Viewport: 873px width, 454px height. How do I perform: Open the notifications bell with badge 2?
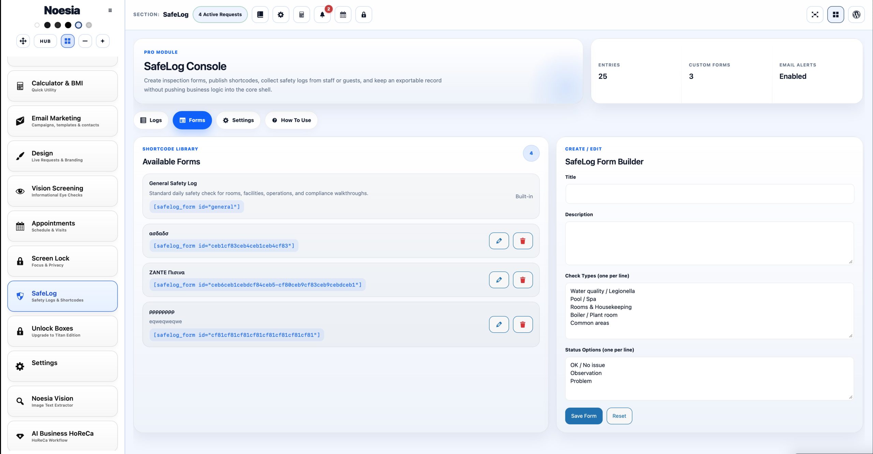[x=322, y=15]
